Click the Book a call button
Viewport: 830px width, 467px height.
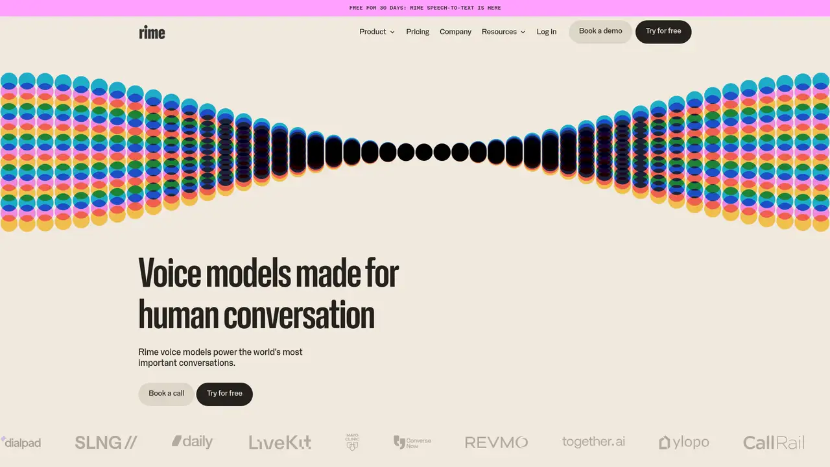(166, 394)
